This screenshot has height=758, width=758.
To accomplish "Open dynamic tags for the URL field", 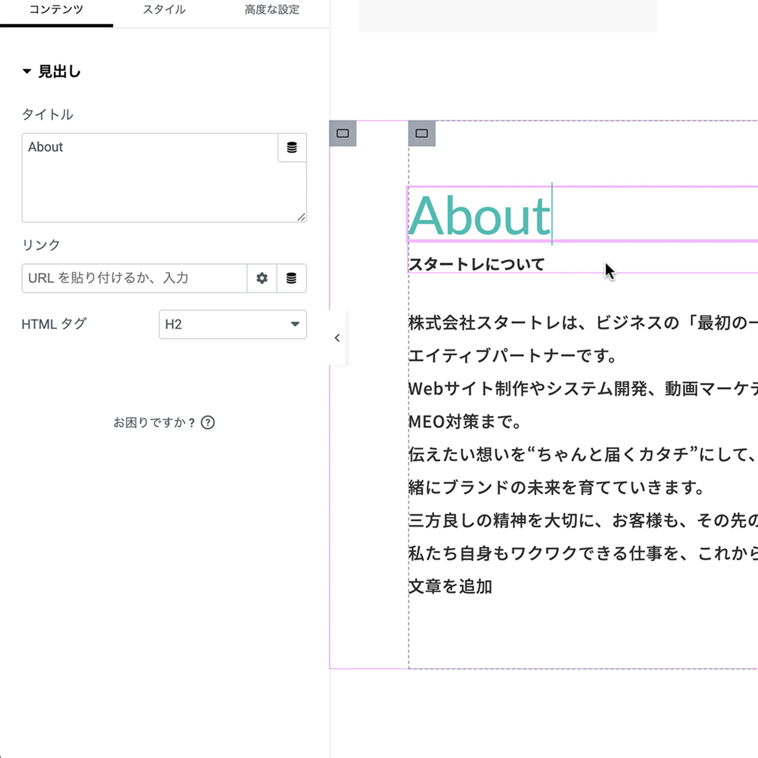I will click(x=292, y=279).
